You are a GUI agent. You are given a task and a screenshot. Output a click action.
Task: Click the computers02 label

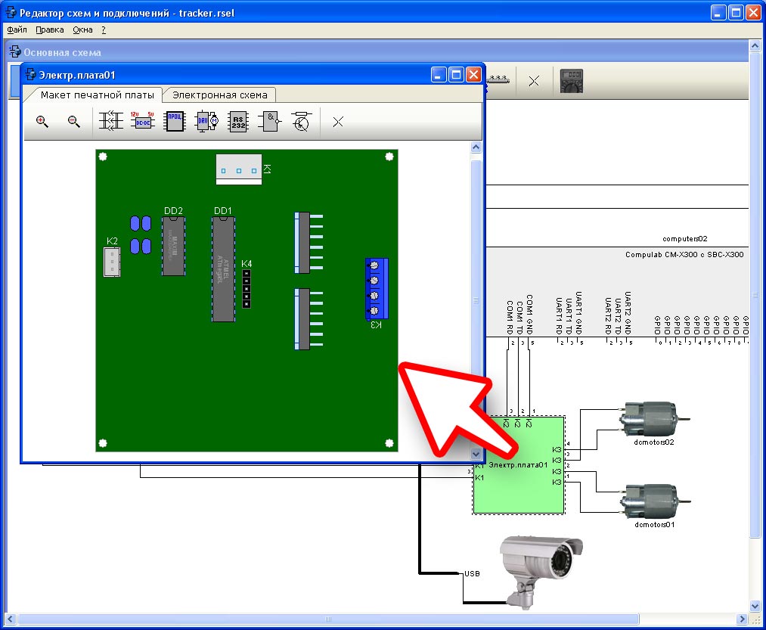pyautogui.click(x=684, y=239)
